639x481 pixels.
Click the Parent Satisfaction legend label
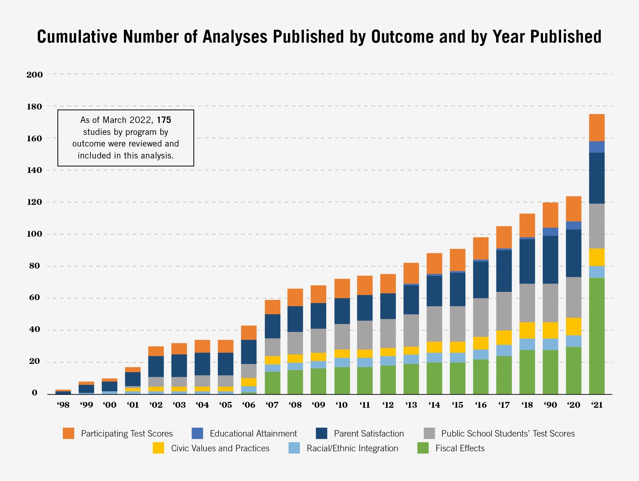(x=369, y=433)
